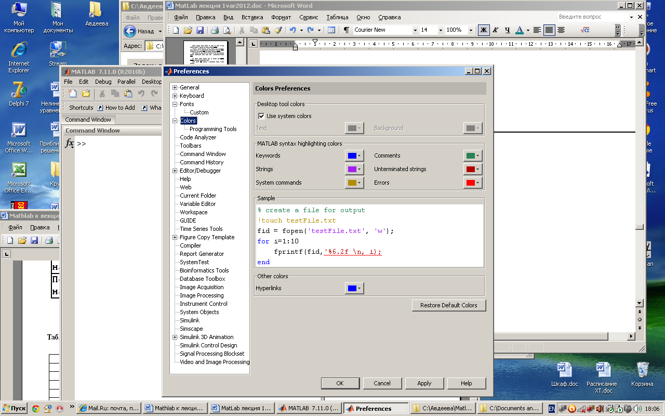The height and width of the screenshot is (416, 665).
Task: Switch to Mail.Ru taskbar item
Action: [x=110, y=408]
